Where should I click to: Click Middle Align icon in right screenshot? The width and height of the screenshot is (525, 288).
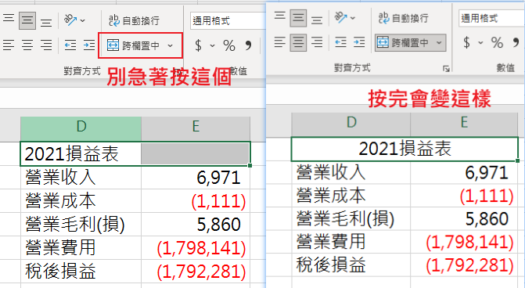tap(298, 18)
